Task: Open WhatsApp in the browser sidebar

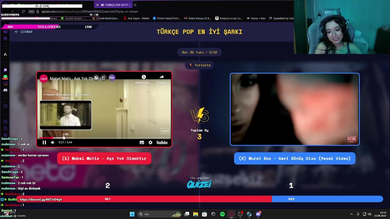Action: (x=5, y=77)
